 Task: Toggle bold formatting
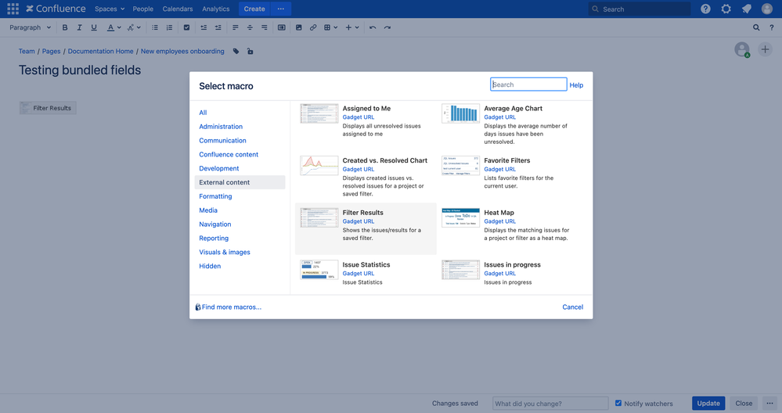[65, 27]
